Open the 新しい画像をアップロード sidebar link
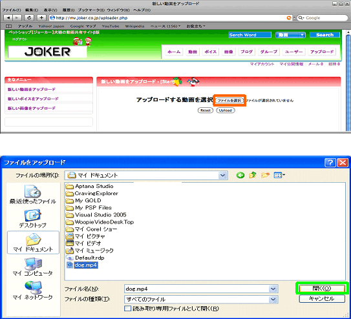The height and width of the screenshot is (319, 351). (32, 108)
